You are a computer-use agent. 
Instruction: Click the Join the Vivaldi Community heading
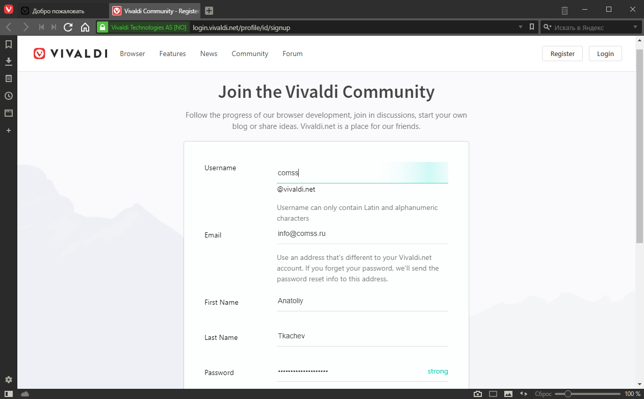coord(326,92)
